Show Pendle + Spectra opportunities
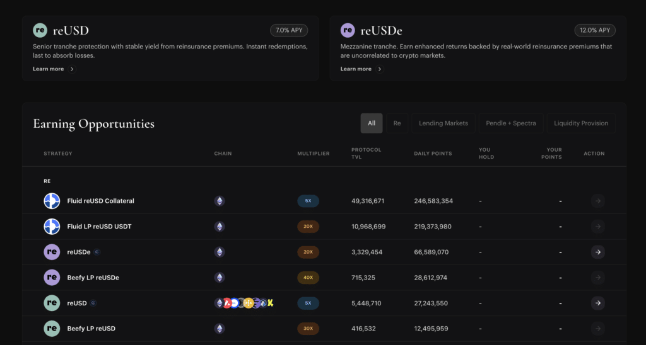This screenshot has width=646, height=345. 511,123
